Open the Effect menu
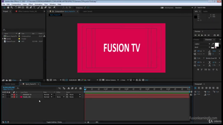 click(31, 5)
